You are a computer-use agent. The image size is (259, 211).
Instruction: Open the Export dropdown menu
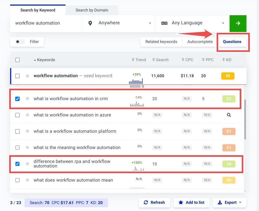tap(229, 202)
